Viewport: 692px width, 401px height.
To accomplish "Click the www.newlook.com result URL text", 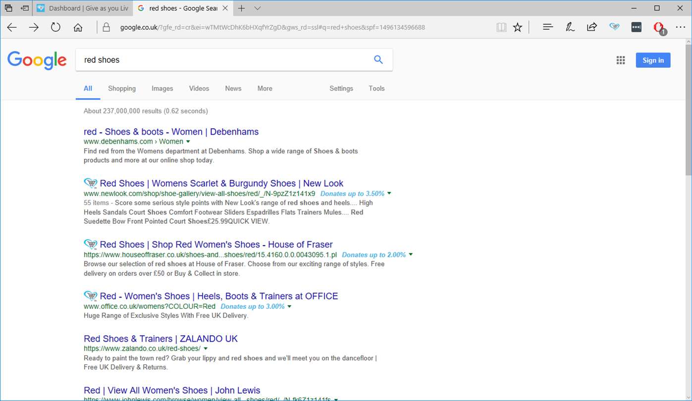I will coord(200,194).
